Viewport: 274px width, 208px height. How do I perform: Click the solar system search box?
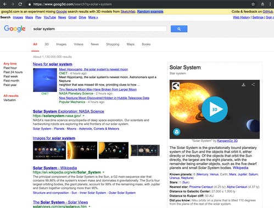(x=99, y=29)
